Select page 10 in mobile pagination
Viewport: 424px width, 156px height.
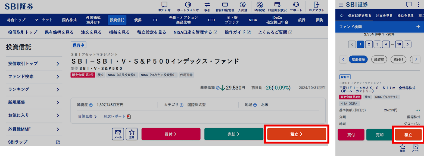coord(399,44)
